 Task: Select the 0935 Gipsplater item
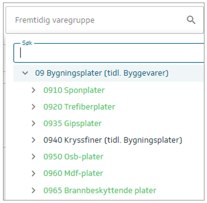(73, 124)
